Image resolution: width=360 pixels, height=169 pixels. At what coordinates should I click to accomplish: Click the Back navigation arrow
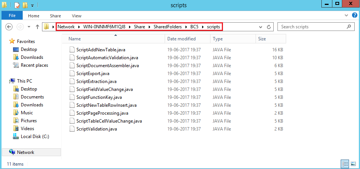coord(9,27)
